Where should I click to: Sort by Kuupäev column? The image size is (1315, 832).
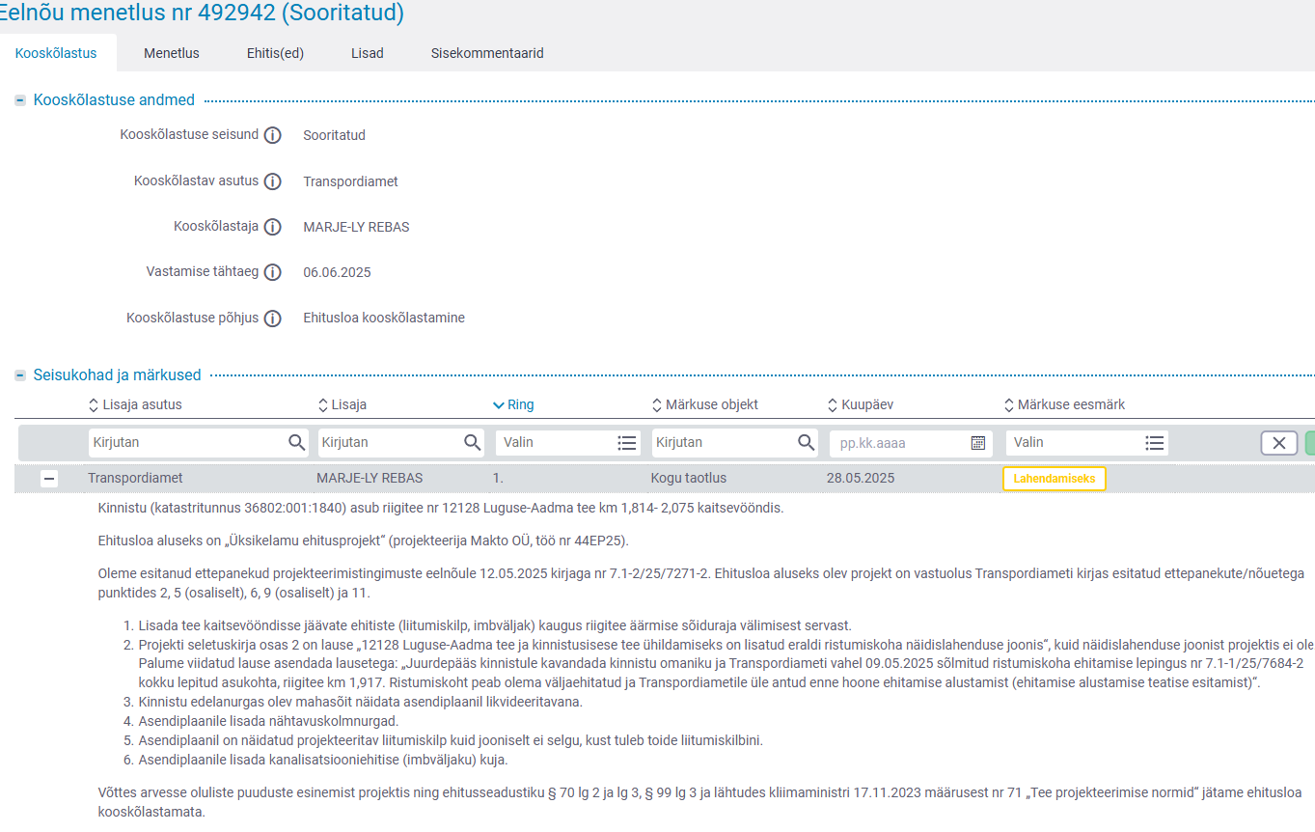click(x=861, y=404)
